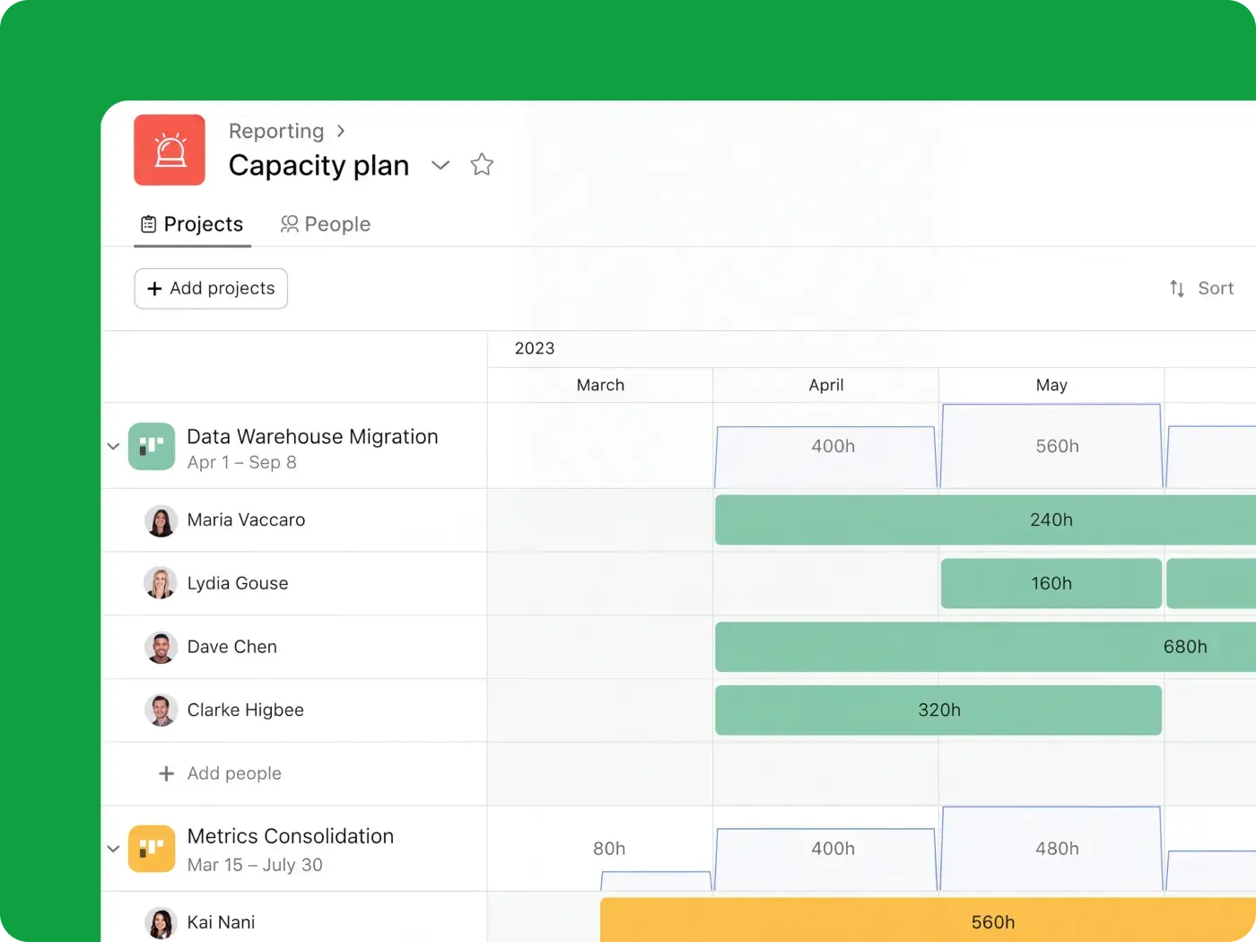
Task: Select Clarke Higbee's 320h allocation bar
Action: click(938, 711)
